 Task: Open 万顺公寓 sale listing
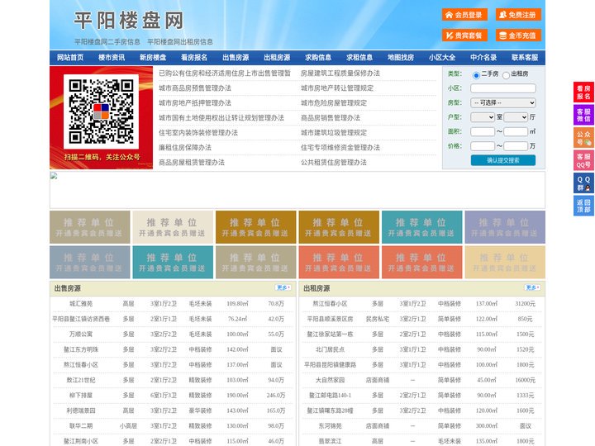click(81, 334)
